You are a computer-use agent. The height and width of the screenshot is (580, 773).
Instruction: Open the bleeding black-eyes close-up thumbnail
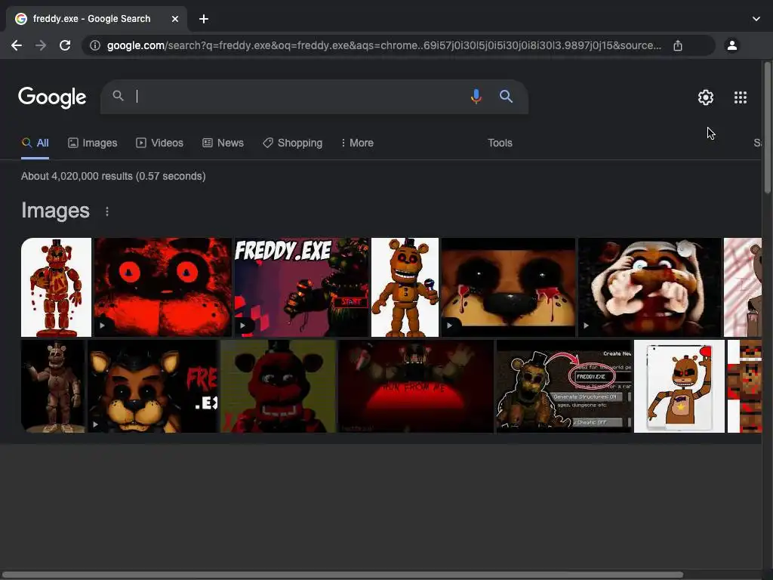tap(508, 287)
